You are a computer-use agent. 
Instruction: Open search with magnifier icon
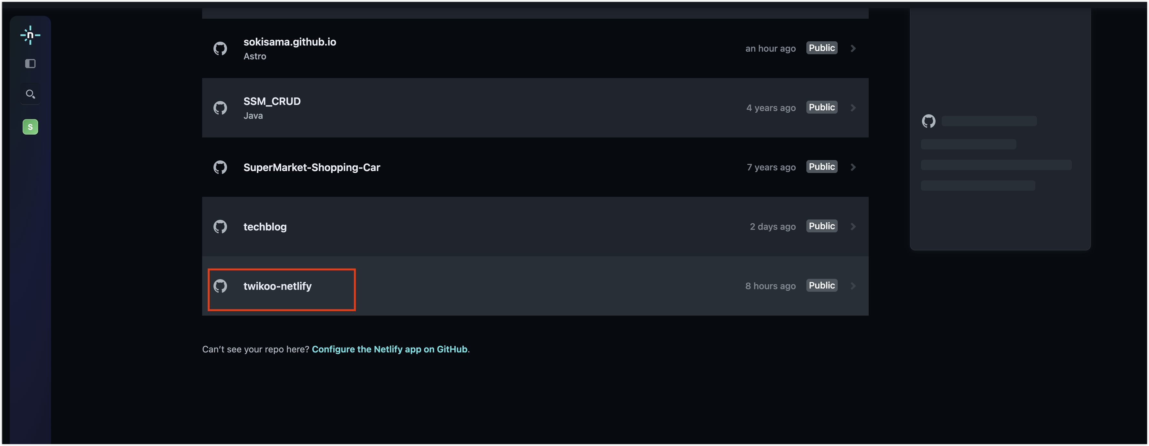[30, 94]
